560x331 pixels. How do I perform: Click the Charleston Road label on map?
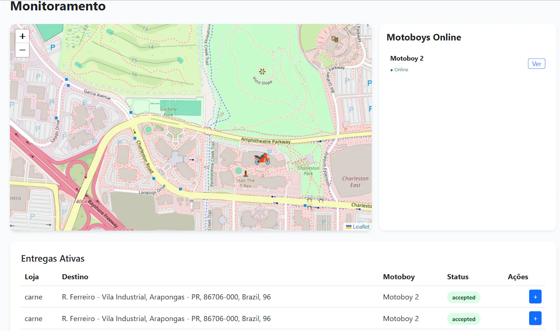pos(145,157)
